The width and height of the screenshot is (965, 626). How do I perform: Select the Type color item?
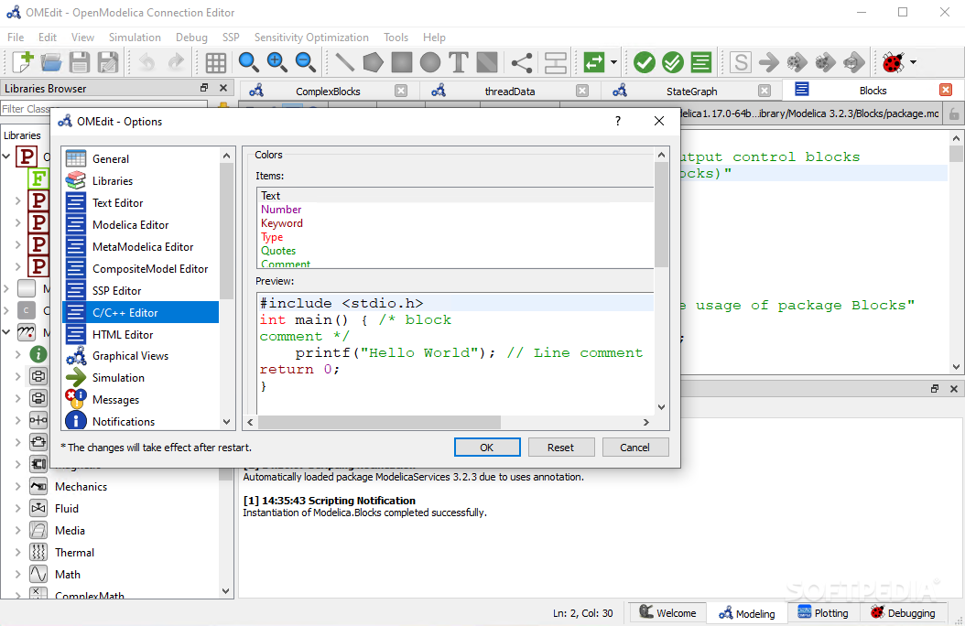272,237
